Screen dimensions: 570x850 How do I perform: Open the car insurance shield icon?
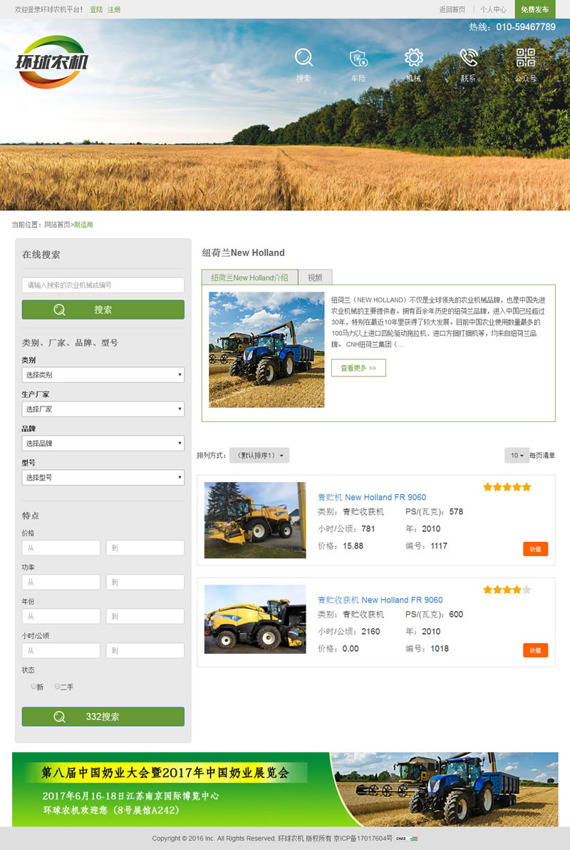[x=358, y=58]
